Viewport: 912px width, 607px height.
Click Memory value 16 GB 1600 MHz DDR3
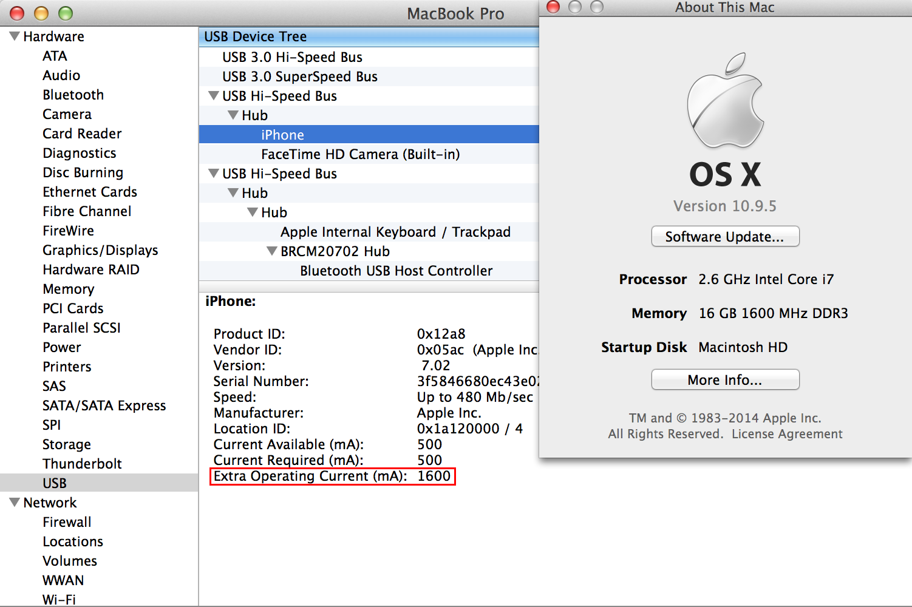[773, 313]
